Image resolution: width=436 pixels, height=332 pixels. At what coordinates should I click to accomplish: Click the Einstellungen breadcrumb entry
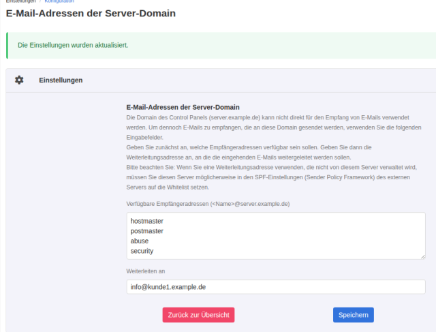point(21,1)
